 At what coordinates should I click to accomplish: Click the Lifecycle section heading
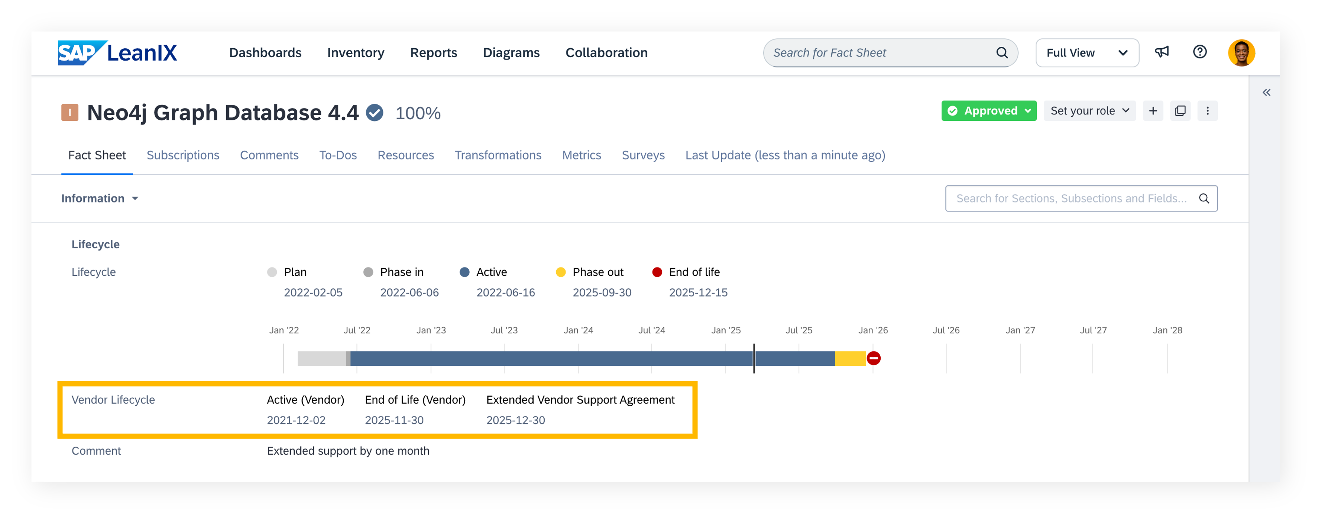[95, 245]
